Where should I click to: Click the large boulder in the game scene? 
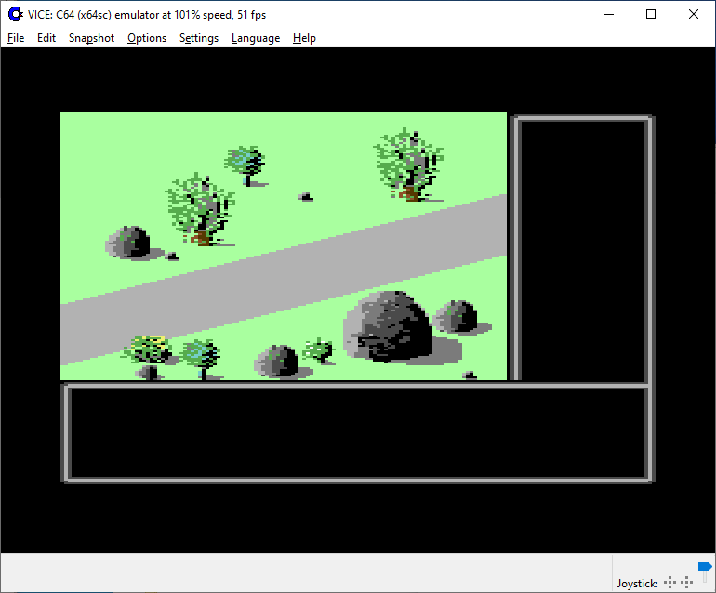389,327
